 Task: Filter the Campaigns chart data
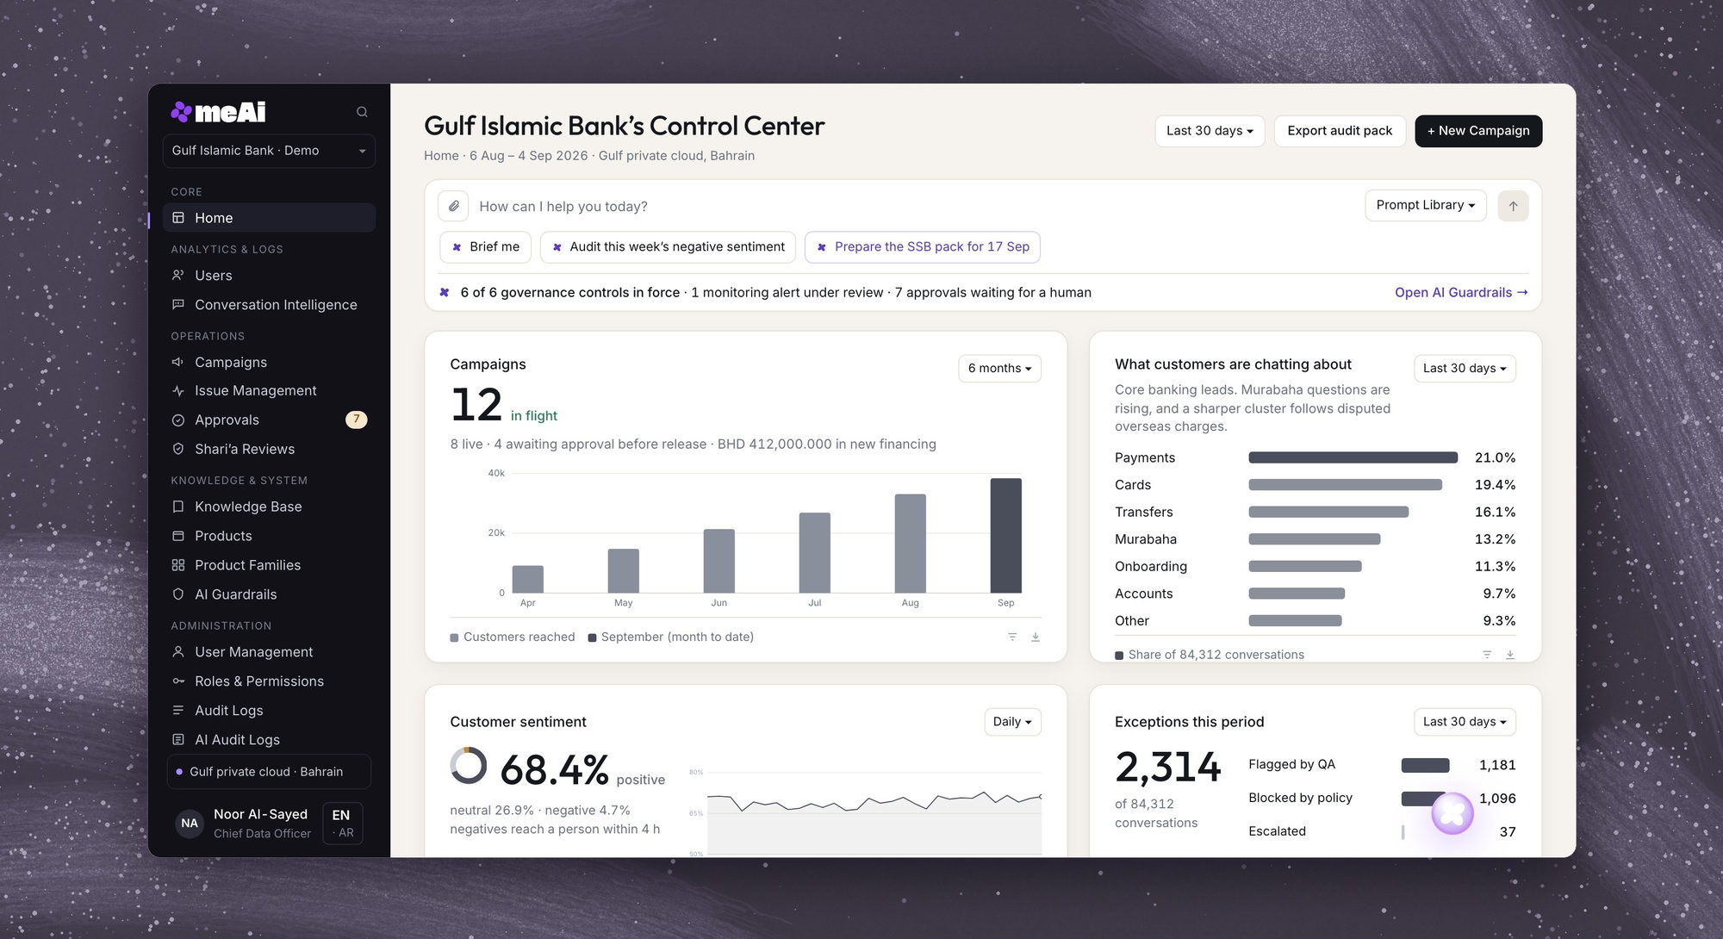(x=1012, y=637)
